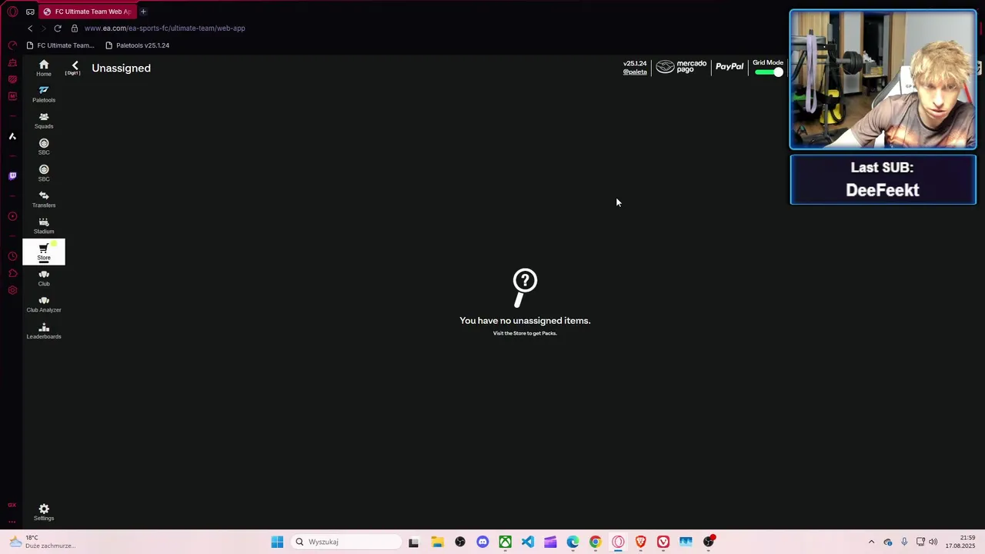The width and height of the screenshot is (985, 554).
Task: Open Brave browser from taskbar
Action: pos(640,542)
